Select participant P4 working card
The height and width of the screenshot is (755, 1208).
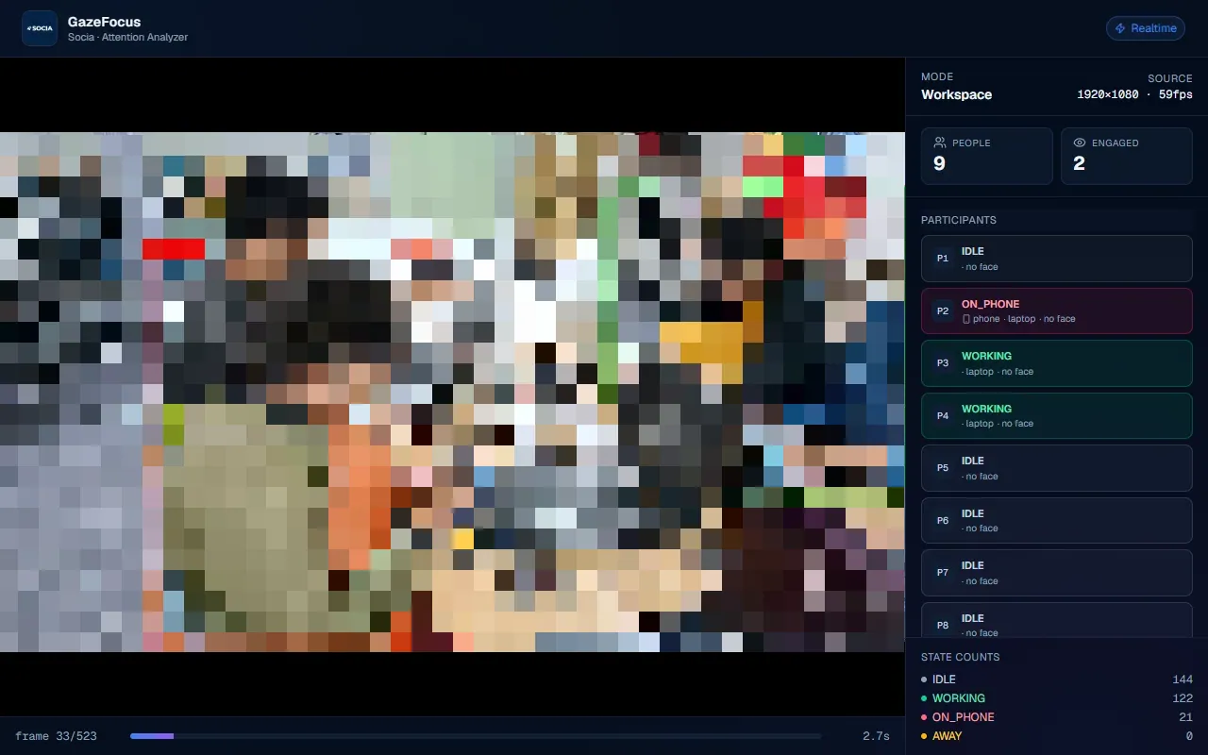coord(1056,415)
